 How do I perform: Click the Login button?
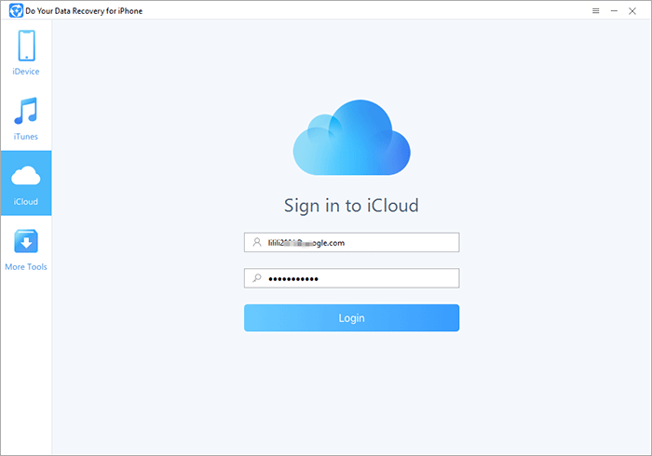click(351, 318)
